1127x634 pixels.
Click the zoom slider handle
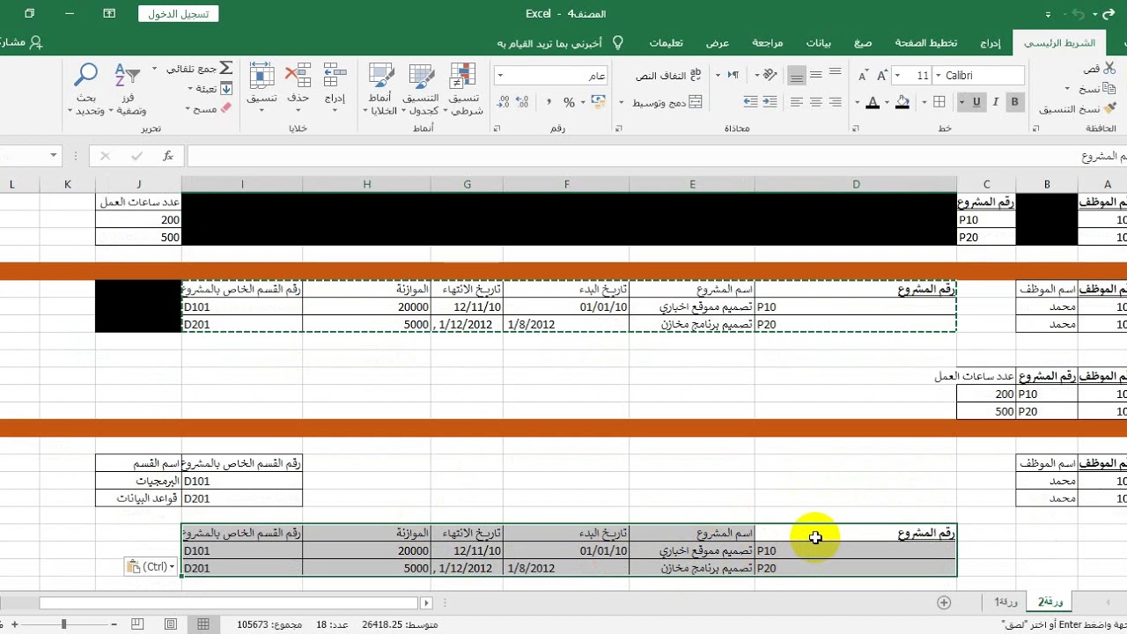click(x=63, y=624)
